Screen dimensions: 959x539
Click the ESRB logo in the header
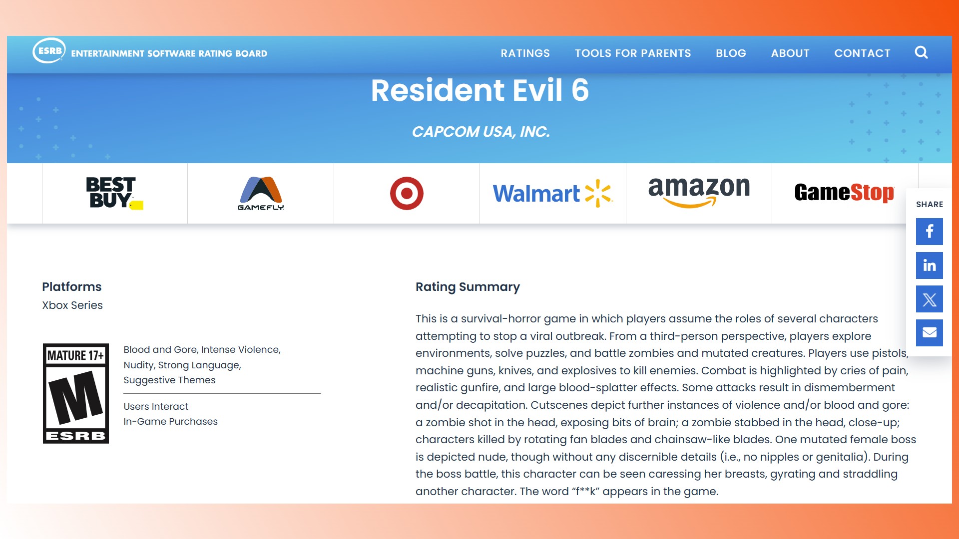click(50, 52)
